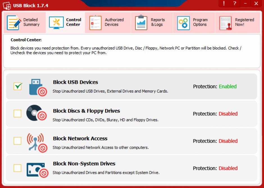Screen dimensions: 264x188
Task: Click the Block Discs & Floppy Drives heading
Action: coord(87,111)
